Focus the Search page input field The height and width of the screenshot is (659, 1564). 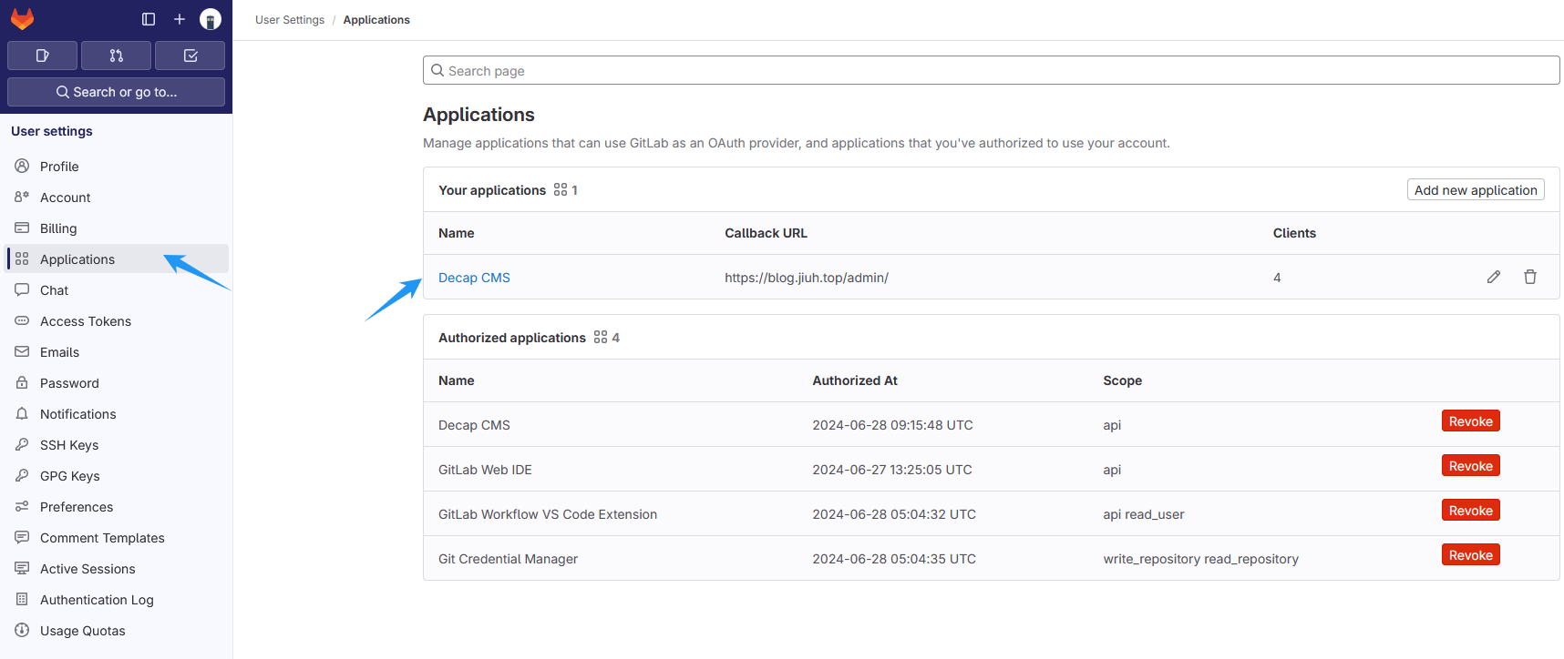point(991,70)
